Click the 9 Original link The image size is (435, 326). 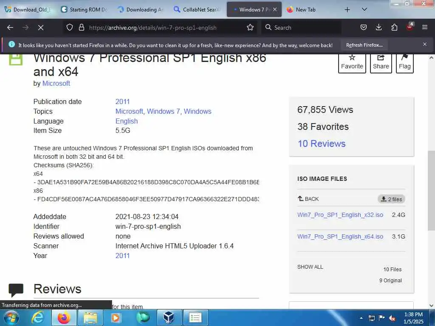pos(390,281)
